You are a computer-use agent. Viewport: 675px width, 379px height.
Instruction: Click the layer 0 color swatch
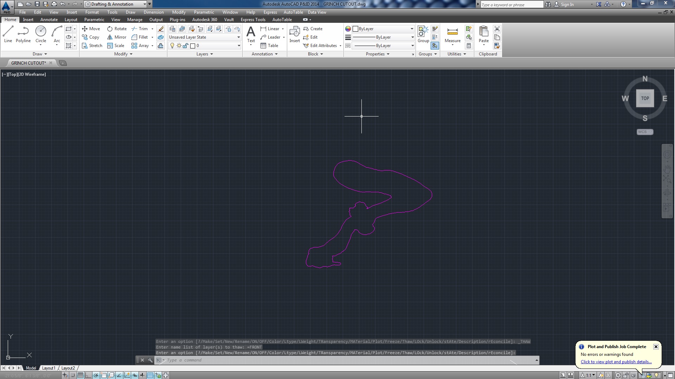pyautogui.click(x=193, y=46)
